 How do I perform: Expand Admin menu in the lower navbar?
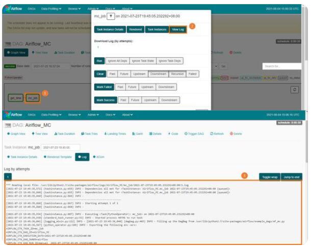93,115
